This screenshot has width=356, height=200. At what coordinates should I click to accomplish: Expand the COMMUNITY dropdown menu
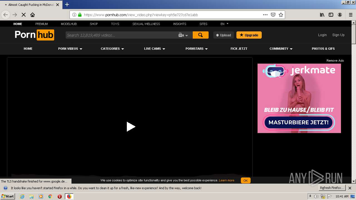coord(281,49)
